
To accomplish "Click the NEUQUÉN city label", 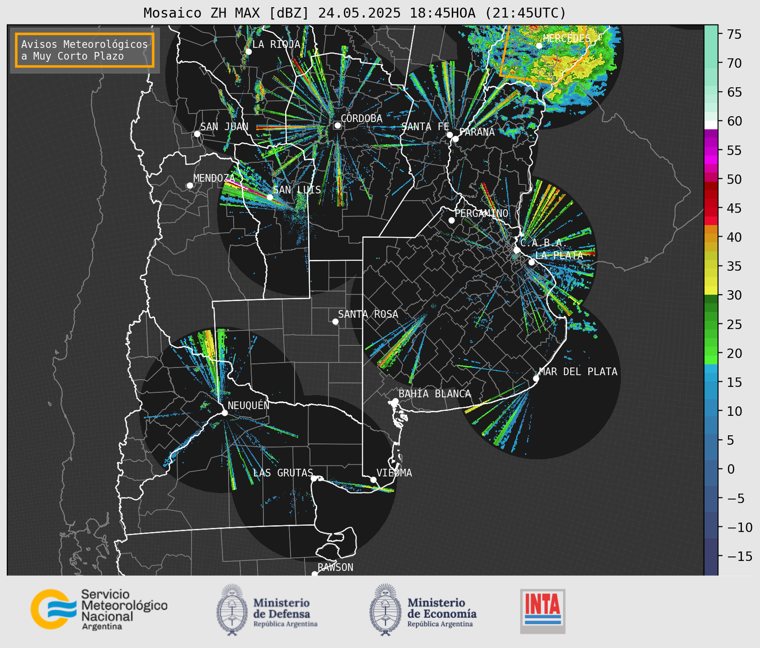I will click(248, 405).
